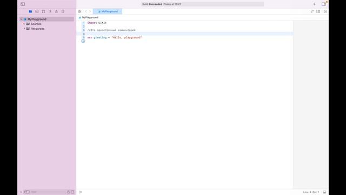The height and width of the screenshot is (195, 346).
Task: Toggle the inspectors panel button
Action: tap(324, 4)
